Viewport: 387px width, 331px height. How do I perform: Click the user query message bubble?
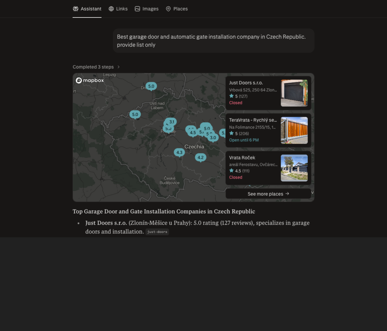pyautogui.click(x=214, y=41)
